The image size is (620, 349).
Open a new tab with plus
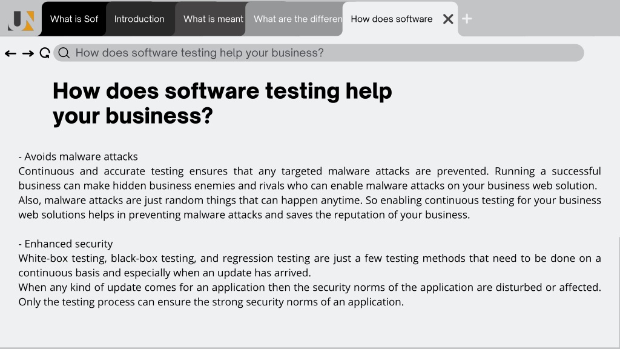click(467, 19)
